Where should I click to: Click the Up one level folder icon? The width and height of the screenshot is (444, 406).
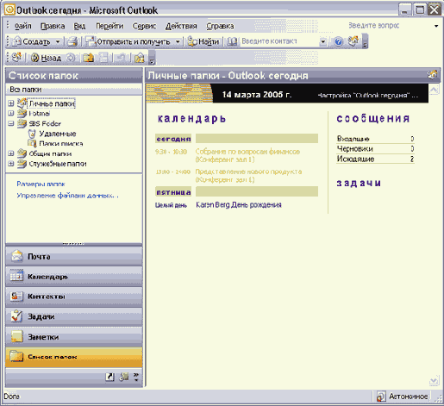pos(89,58)
